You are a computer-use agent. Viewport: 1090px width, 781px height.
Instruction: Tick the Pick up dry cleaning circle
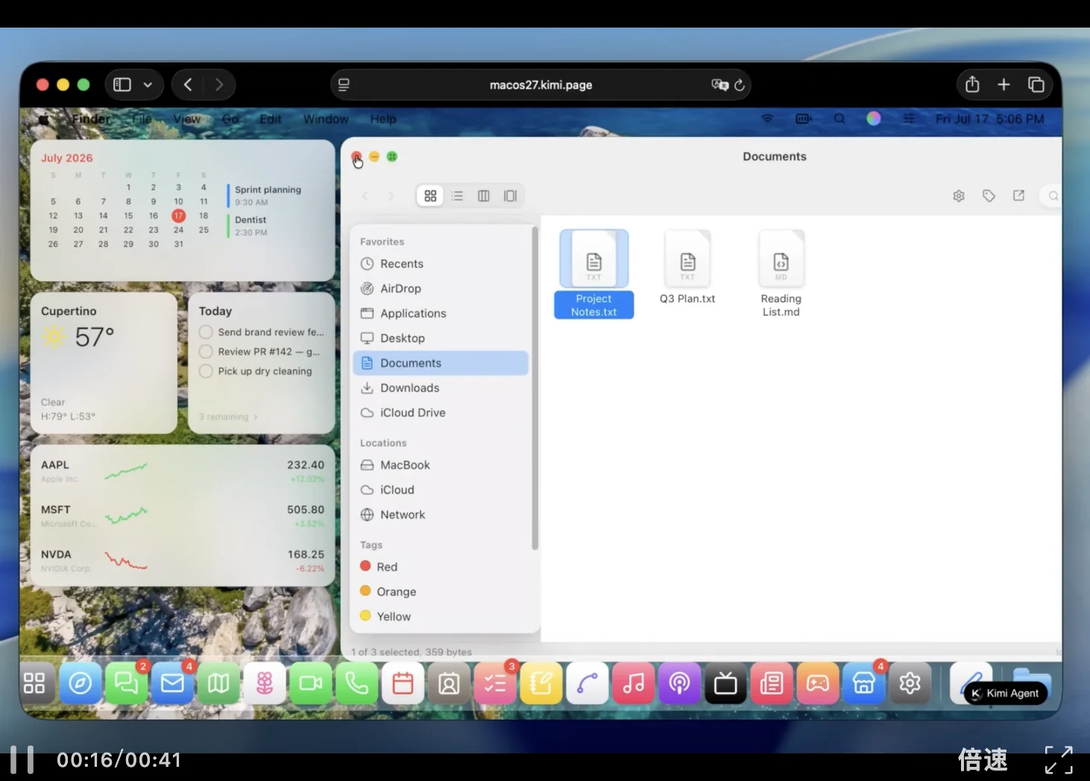pyautogui.click(x=206, y=371)
